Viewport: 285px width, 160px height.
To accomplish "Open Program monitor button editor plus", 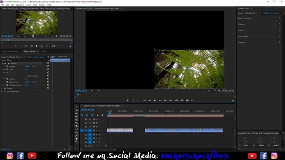I will [233, 100].
